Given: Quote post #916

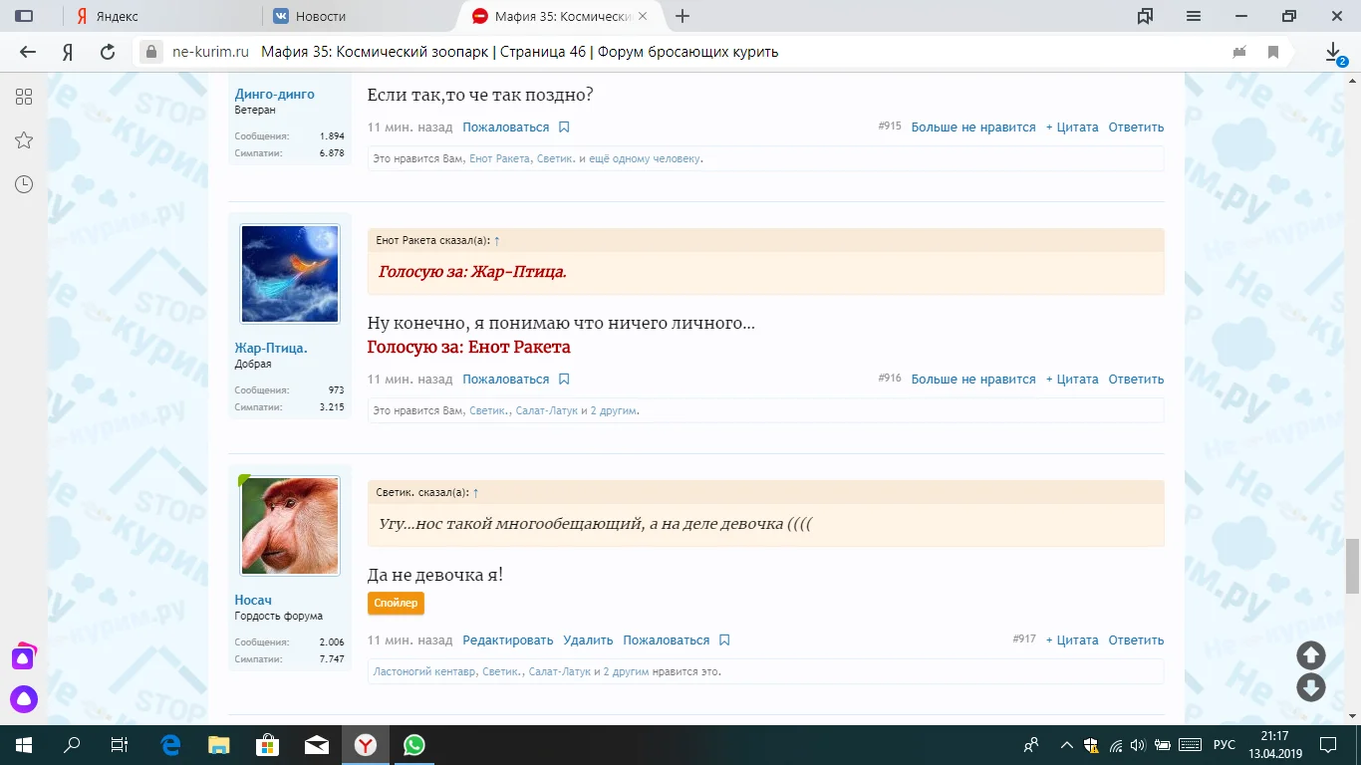Looking at the screenshot, I should point(1072,380).
